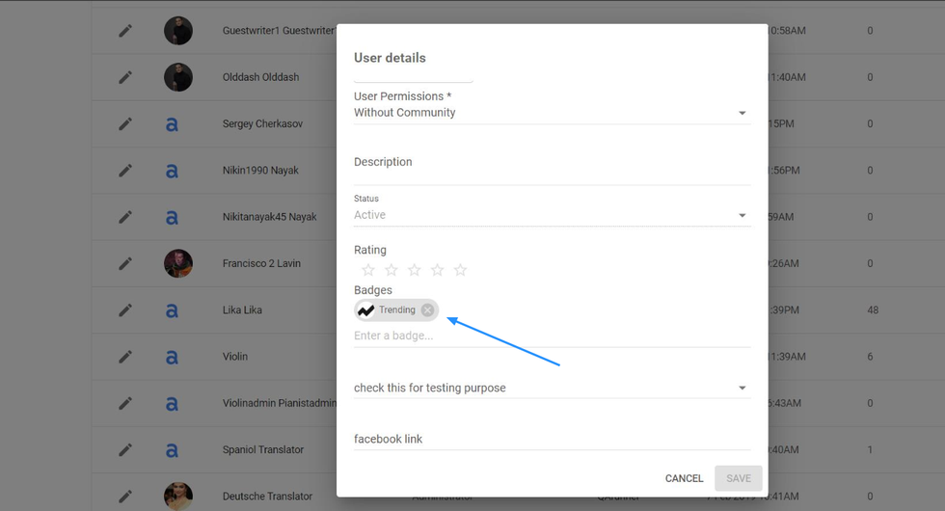945x511 pixels.
Task: Set rating to three stars
Action: (x=414, y=270)
